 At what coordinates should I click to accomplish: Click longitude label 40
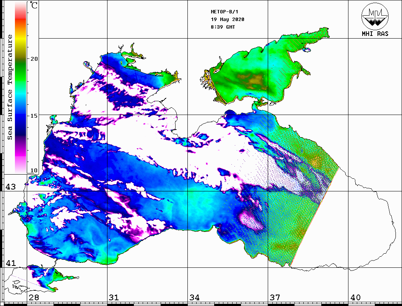point(355,298)
